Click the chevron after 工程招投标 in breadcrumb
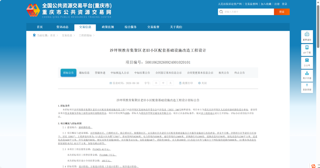The height and width of the screenshot is (168, 320). coord(94,36)
